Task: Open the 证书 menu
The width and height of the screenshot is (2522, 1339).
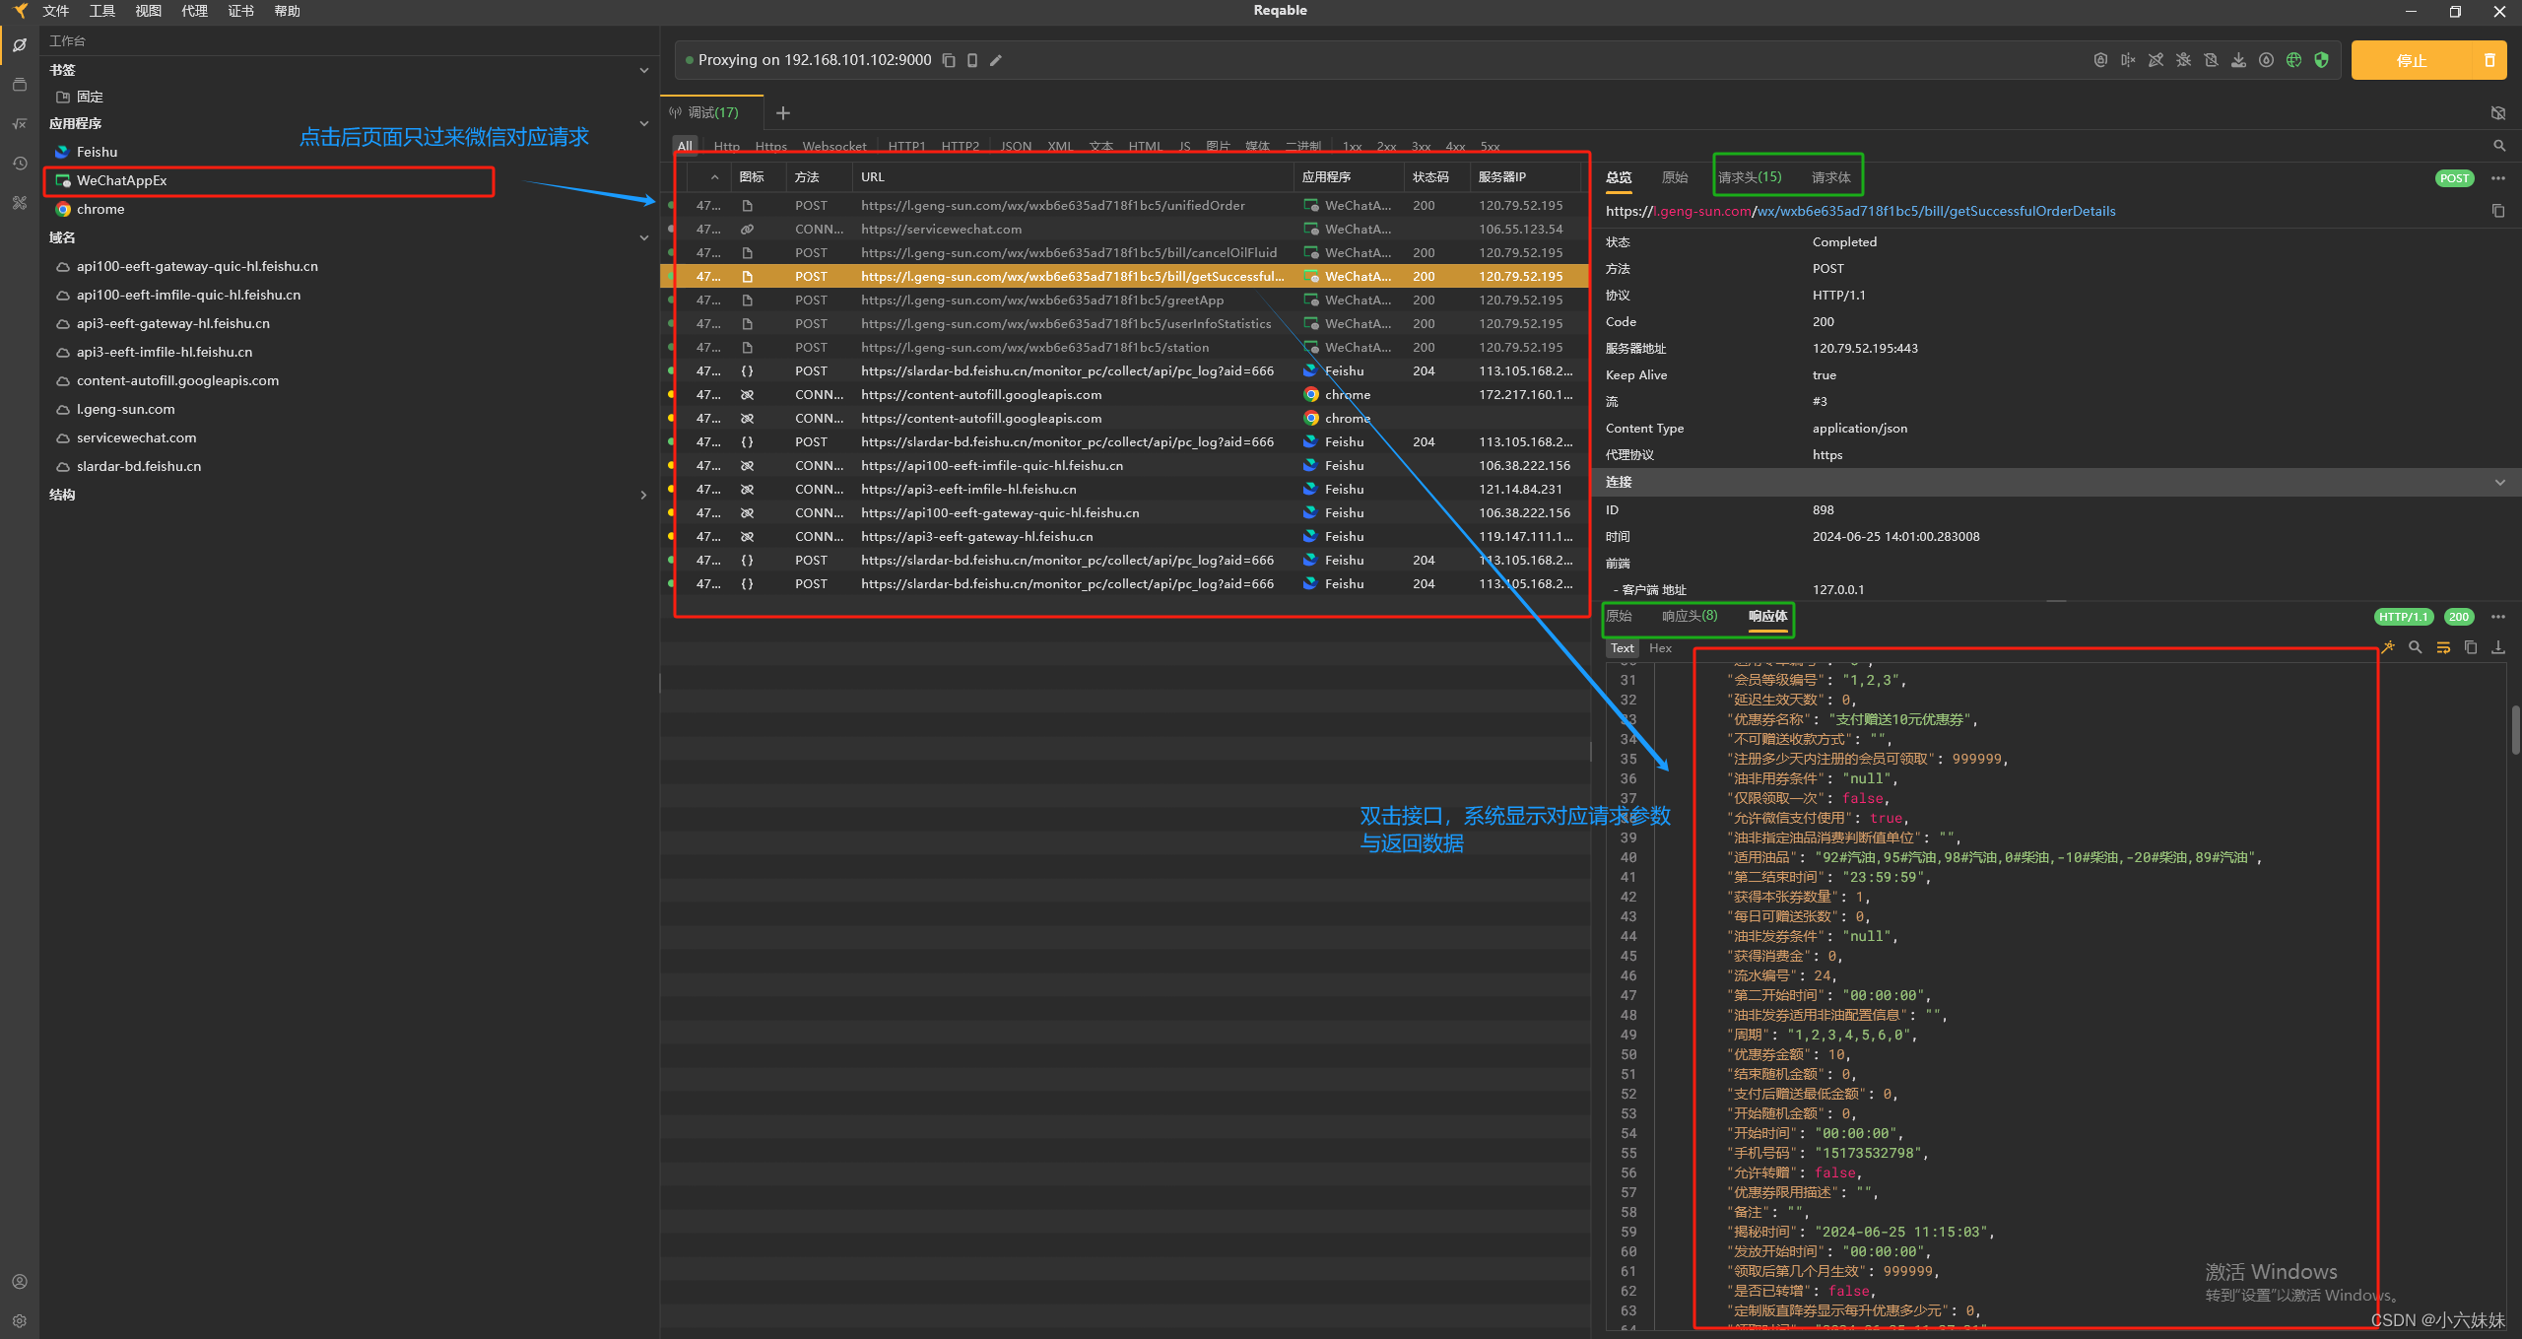Action: pos(240,11)
